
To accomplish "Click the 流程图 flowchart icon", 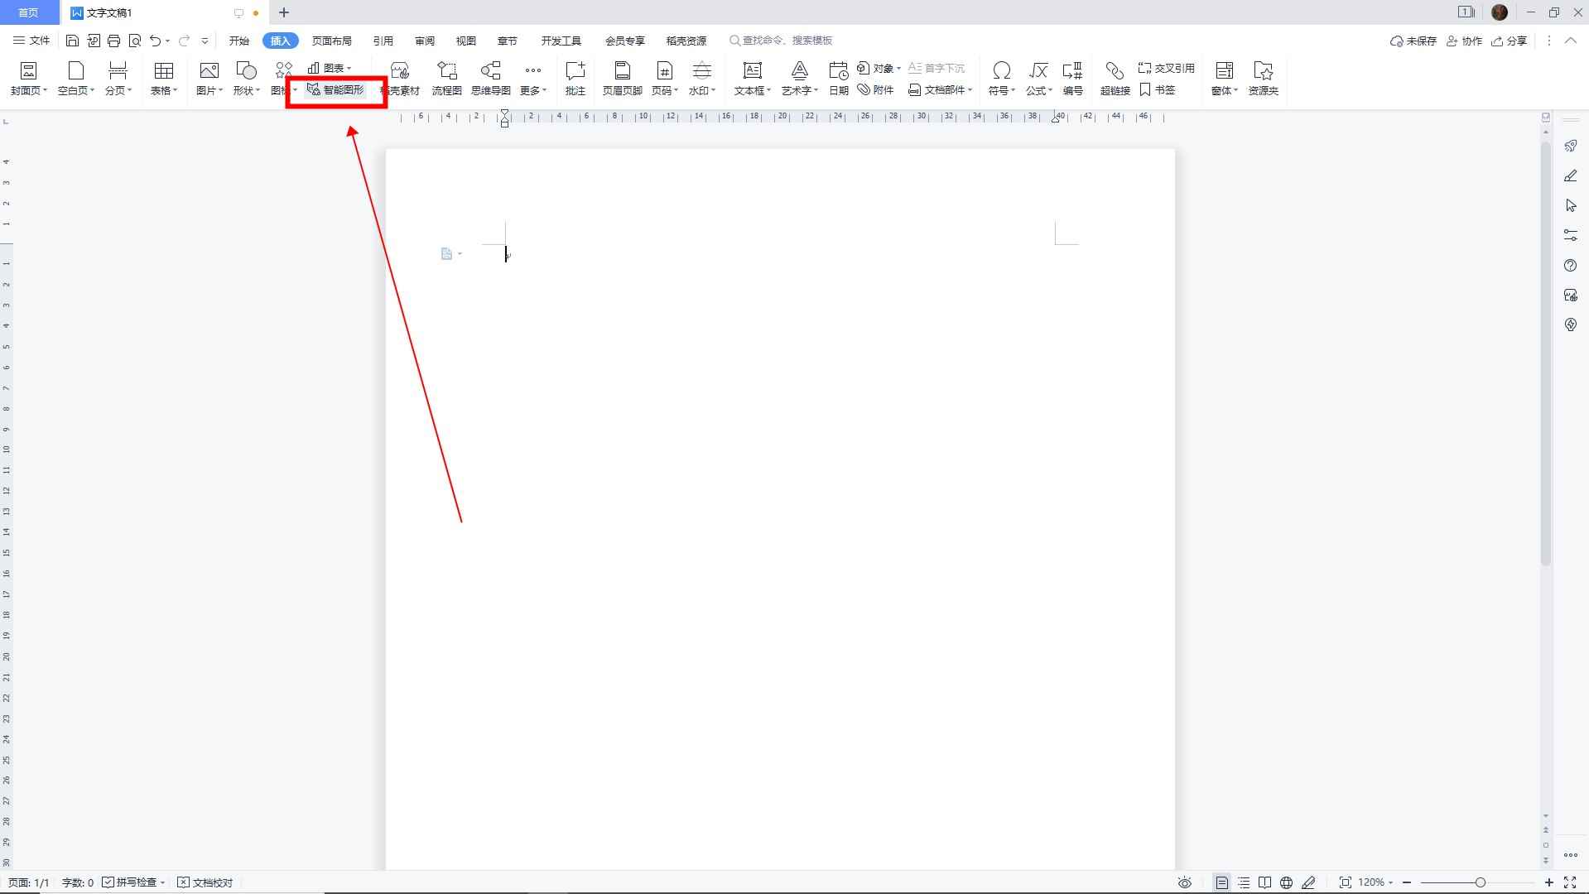I will tap(446, 79).
